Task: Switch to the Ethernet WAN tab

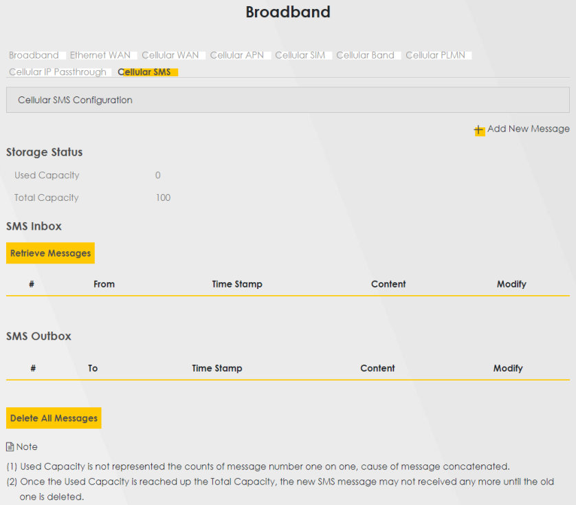Action: 100,55
